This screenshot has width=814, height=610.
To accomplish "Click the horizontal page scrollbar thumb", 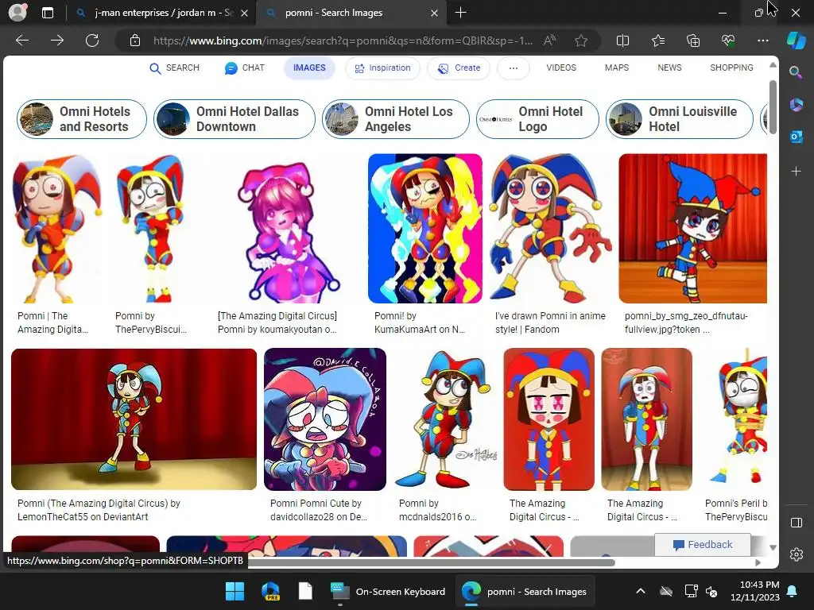I will 431,562.
